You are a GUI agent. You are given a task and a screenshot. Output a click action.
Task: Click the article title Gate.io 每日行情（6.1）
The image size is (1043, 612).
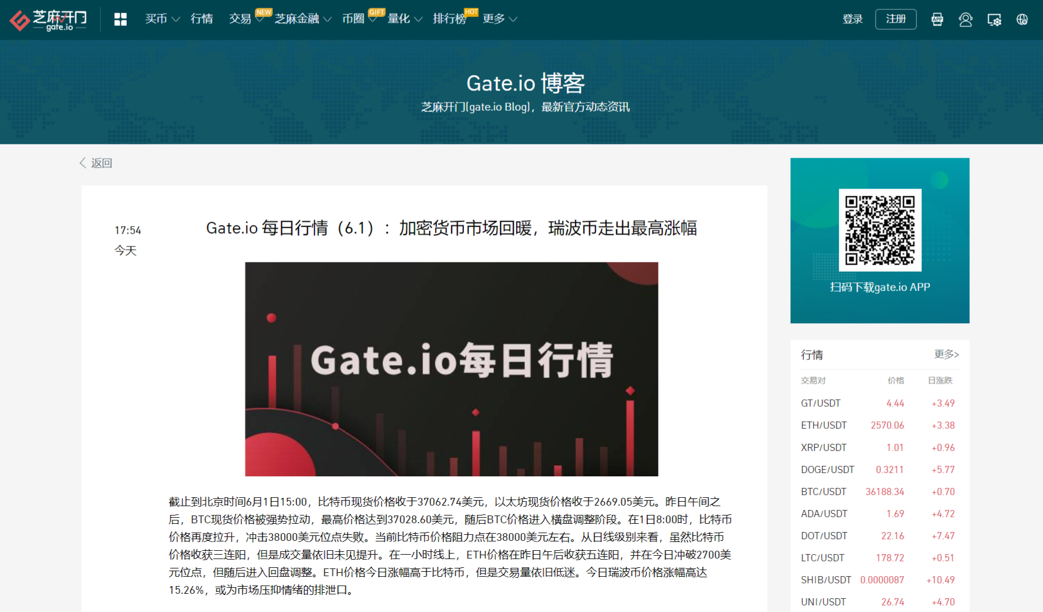[x=451, y=228]
